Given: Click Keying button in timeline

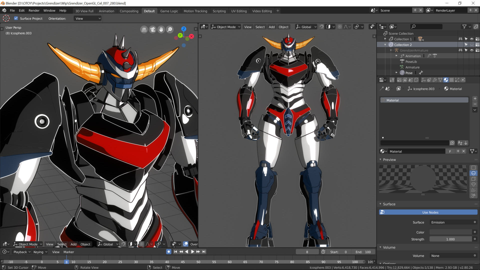Looking at the screenshot, I should tap(40, 252).
